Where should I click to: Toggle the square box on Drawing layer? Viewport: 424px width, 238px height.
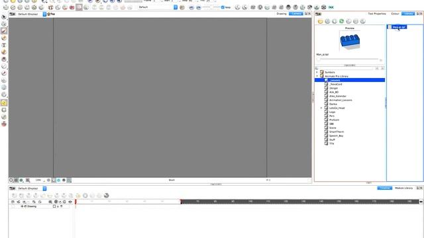(54, 206)
